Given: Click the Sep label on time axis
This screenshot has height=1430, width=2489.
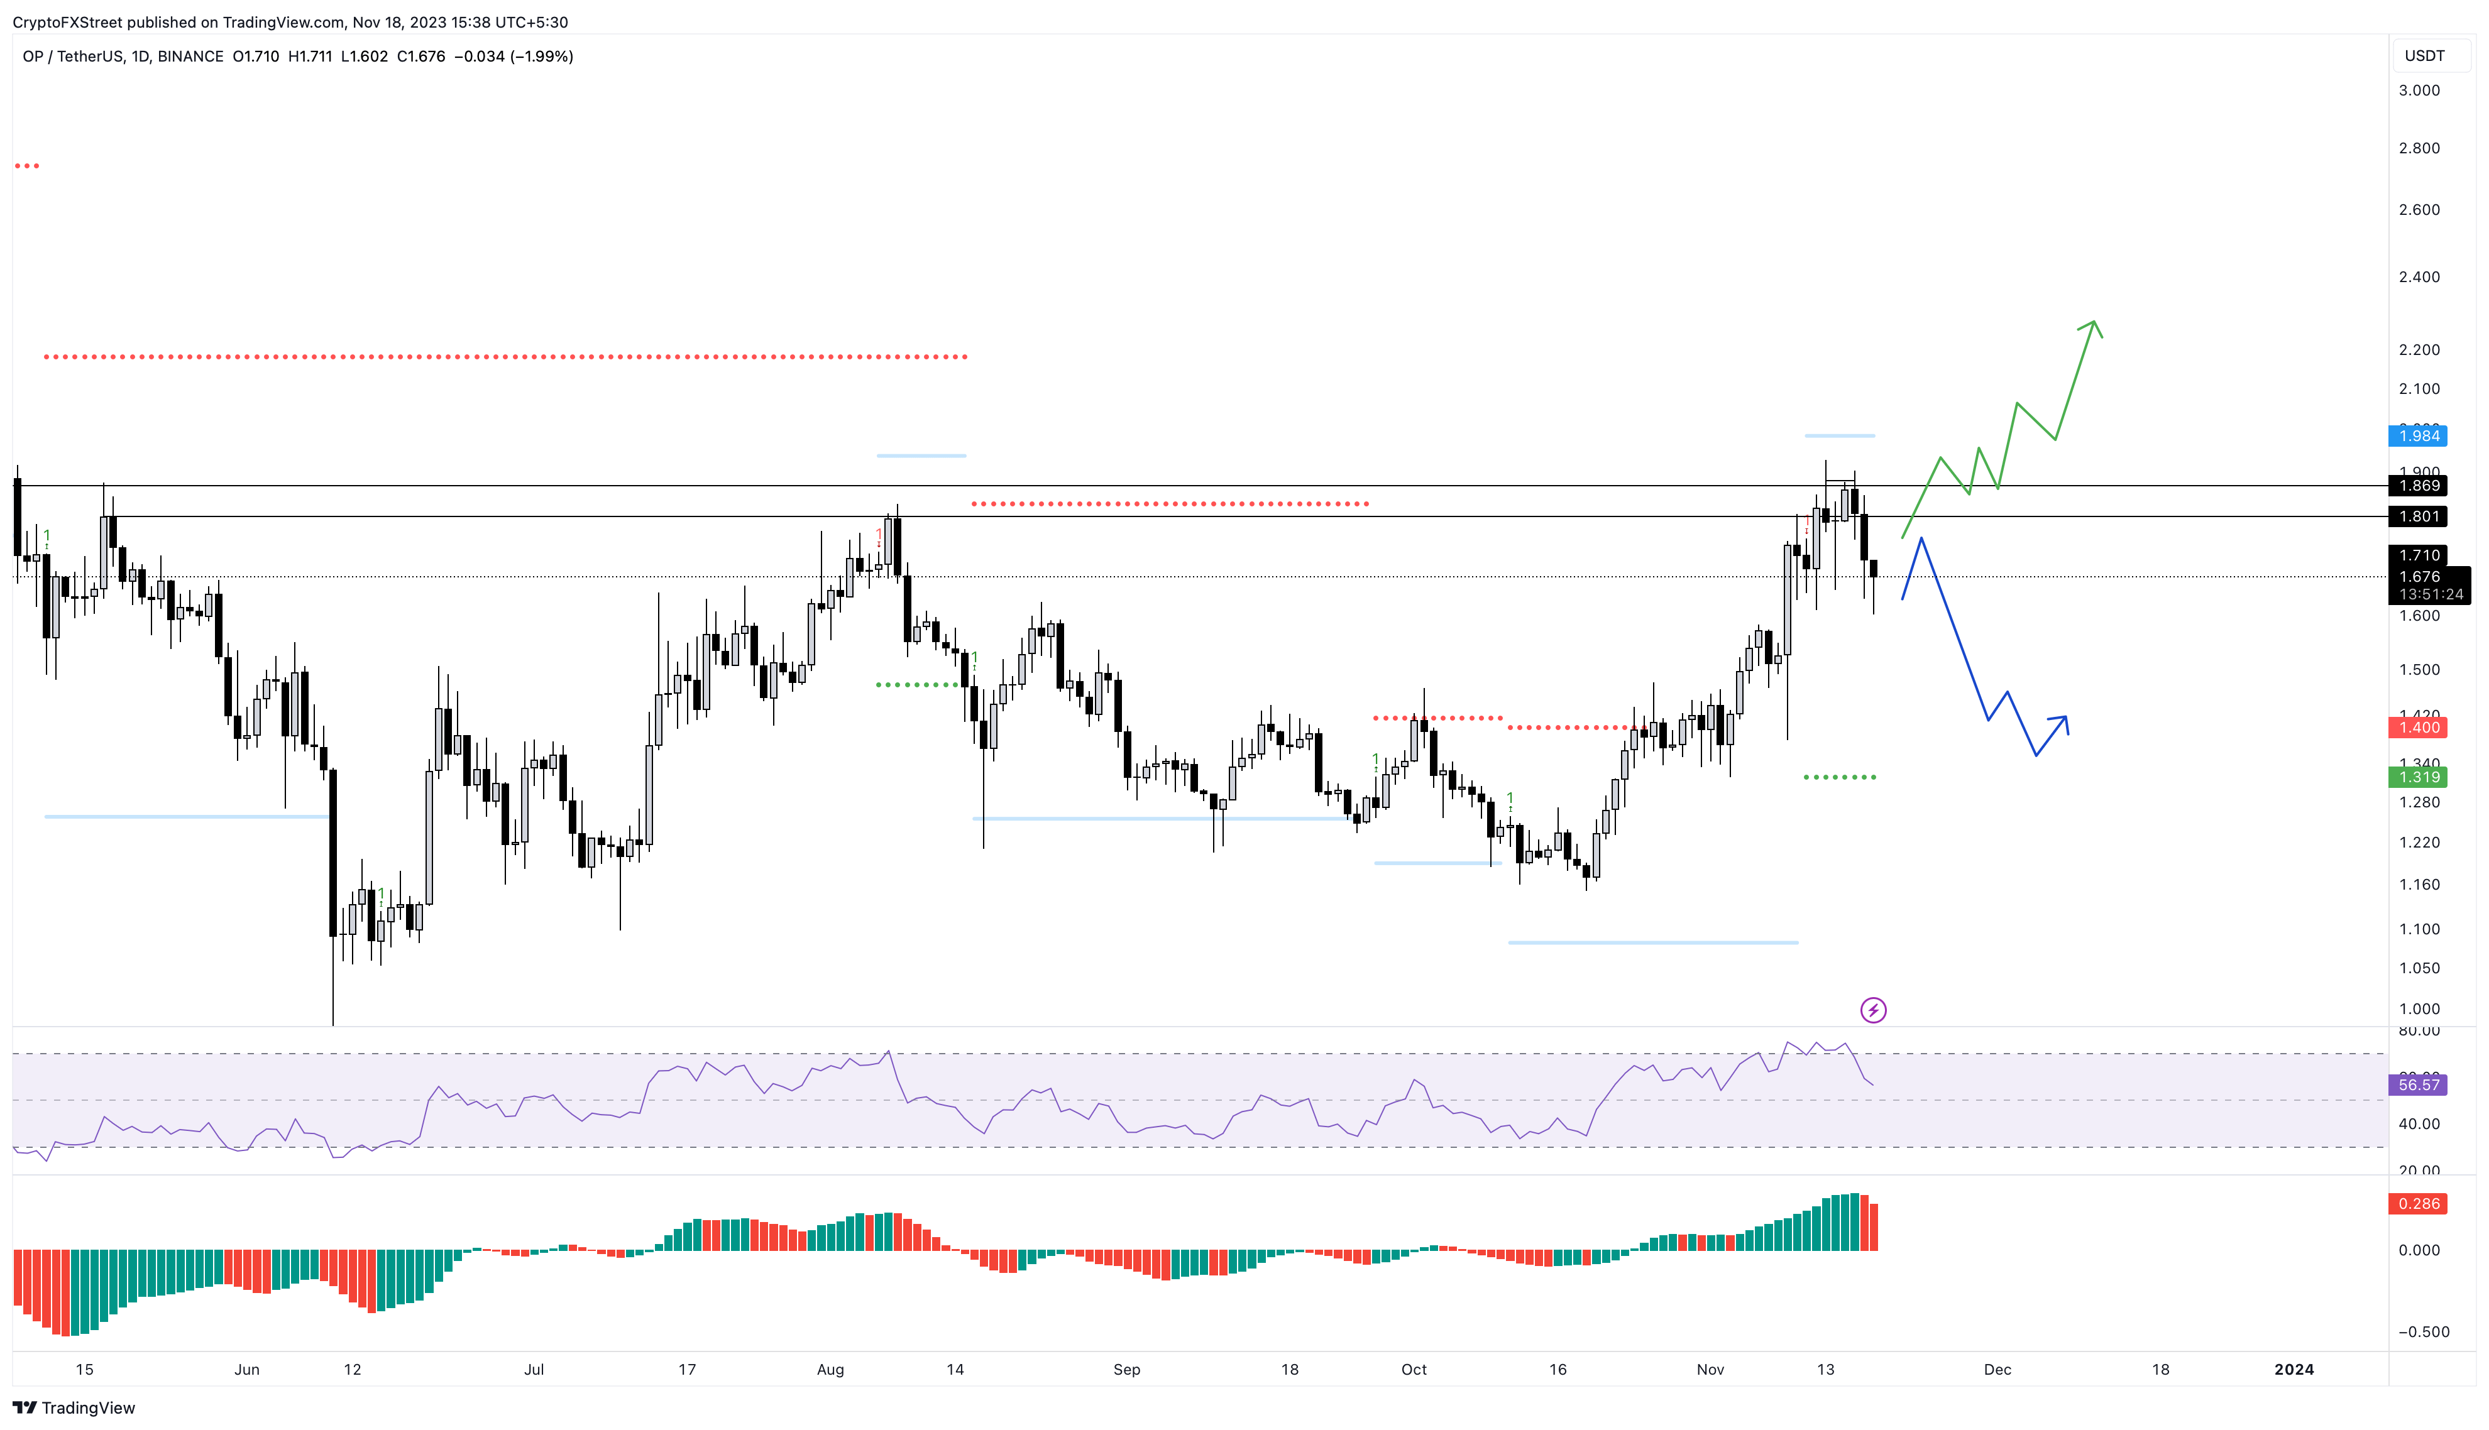Looking at the screenshot, I should (x=1126, y=1369).
